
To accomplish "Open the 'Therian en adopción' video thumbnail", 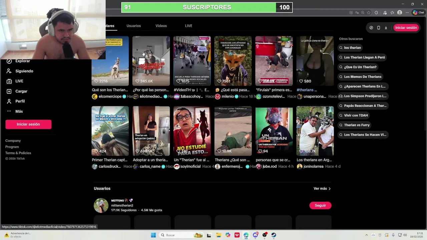I will tap(151, 131).
